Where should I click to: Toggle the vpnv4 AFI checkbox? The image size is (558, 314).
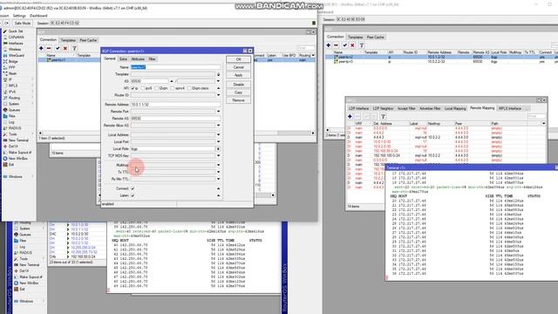click(x=173, y=88)
